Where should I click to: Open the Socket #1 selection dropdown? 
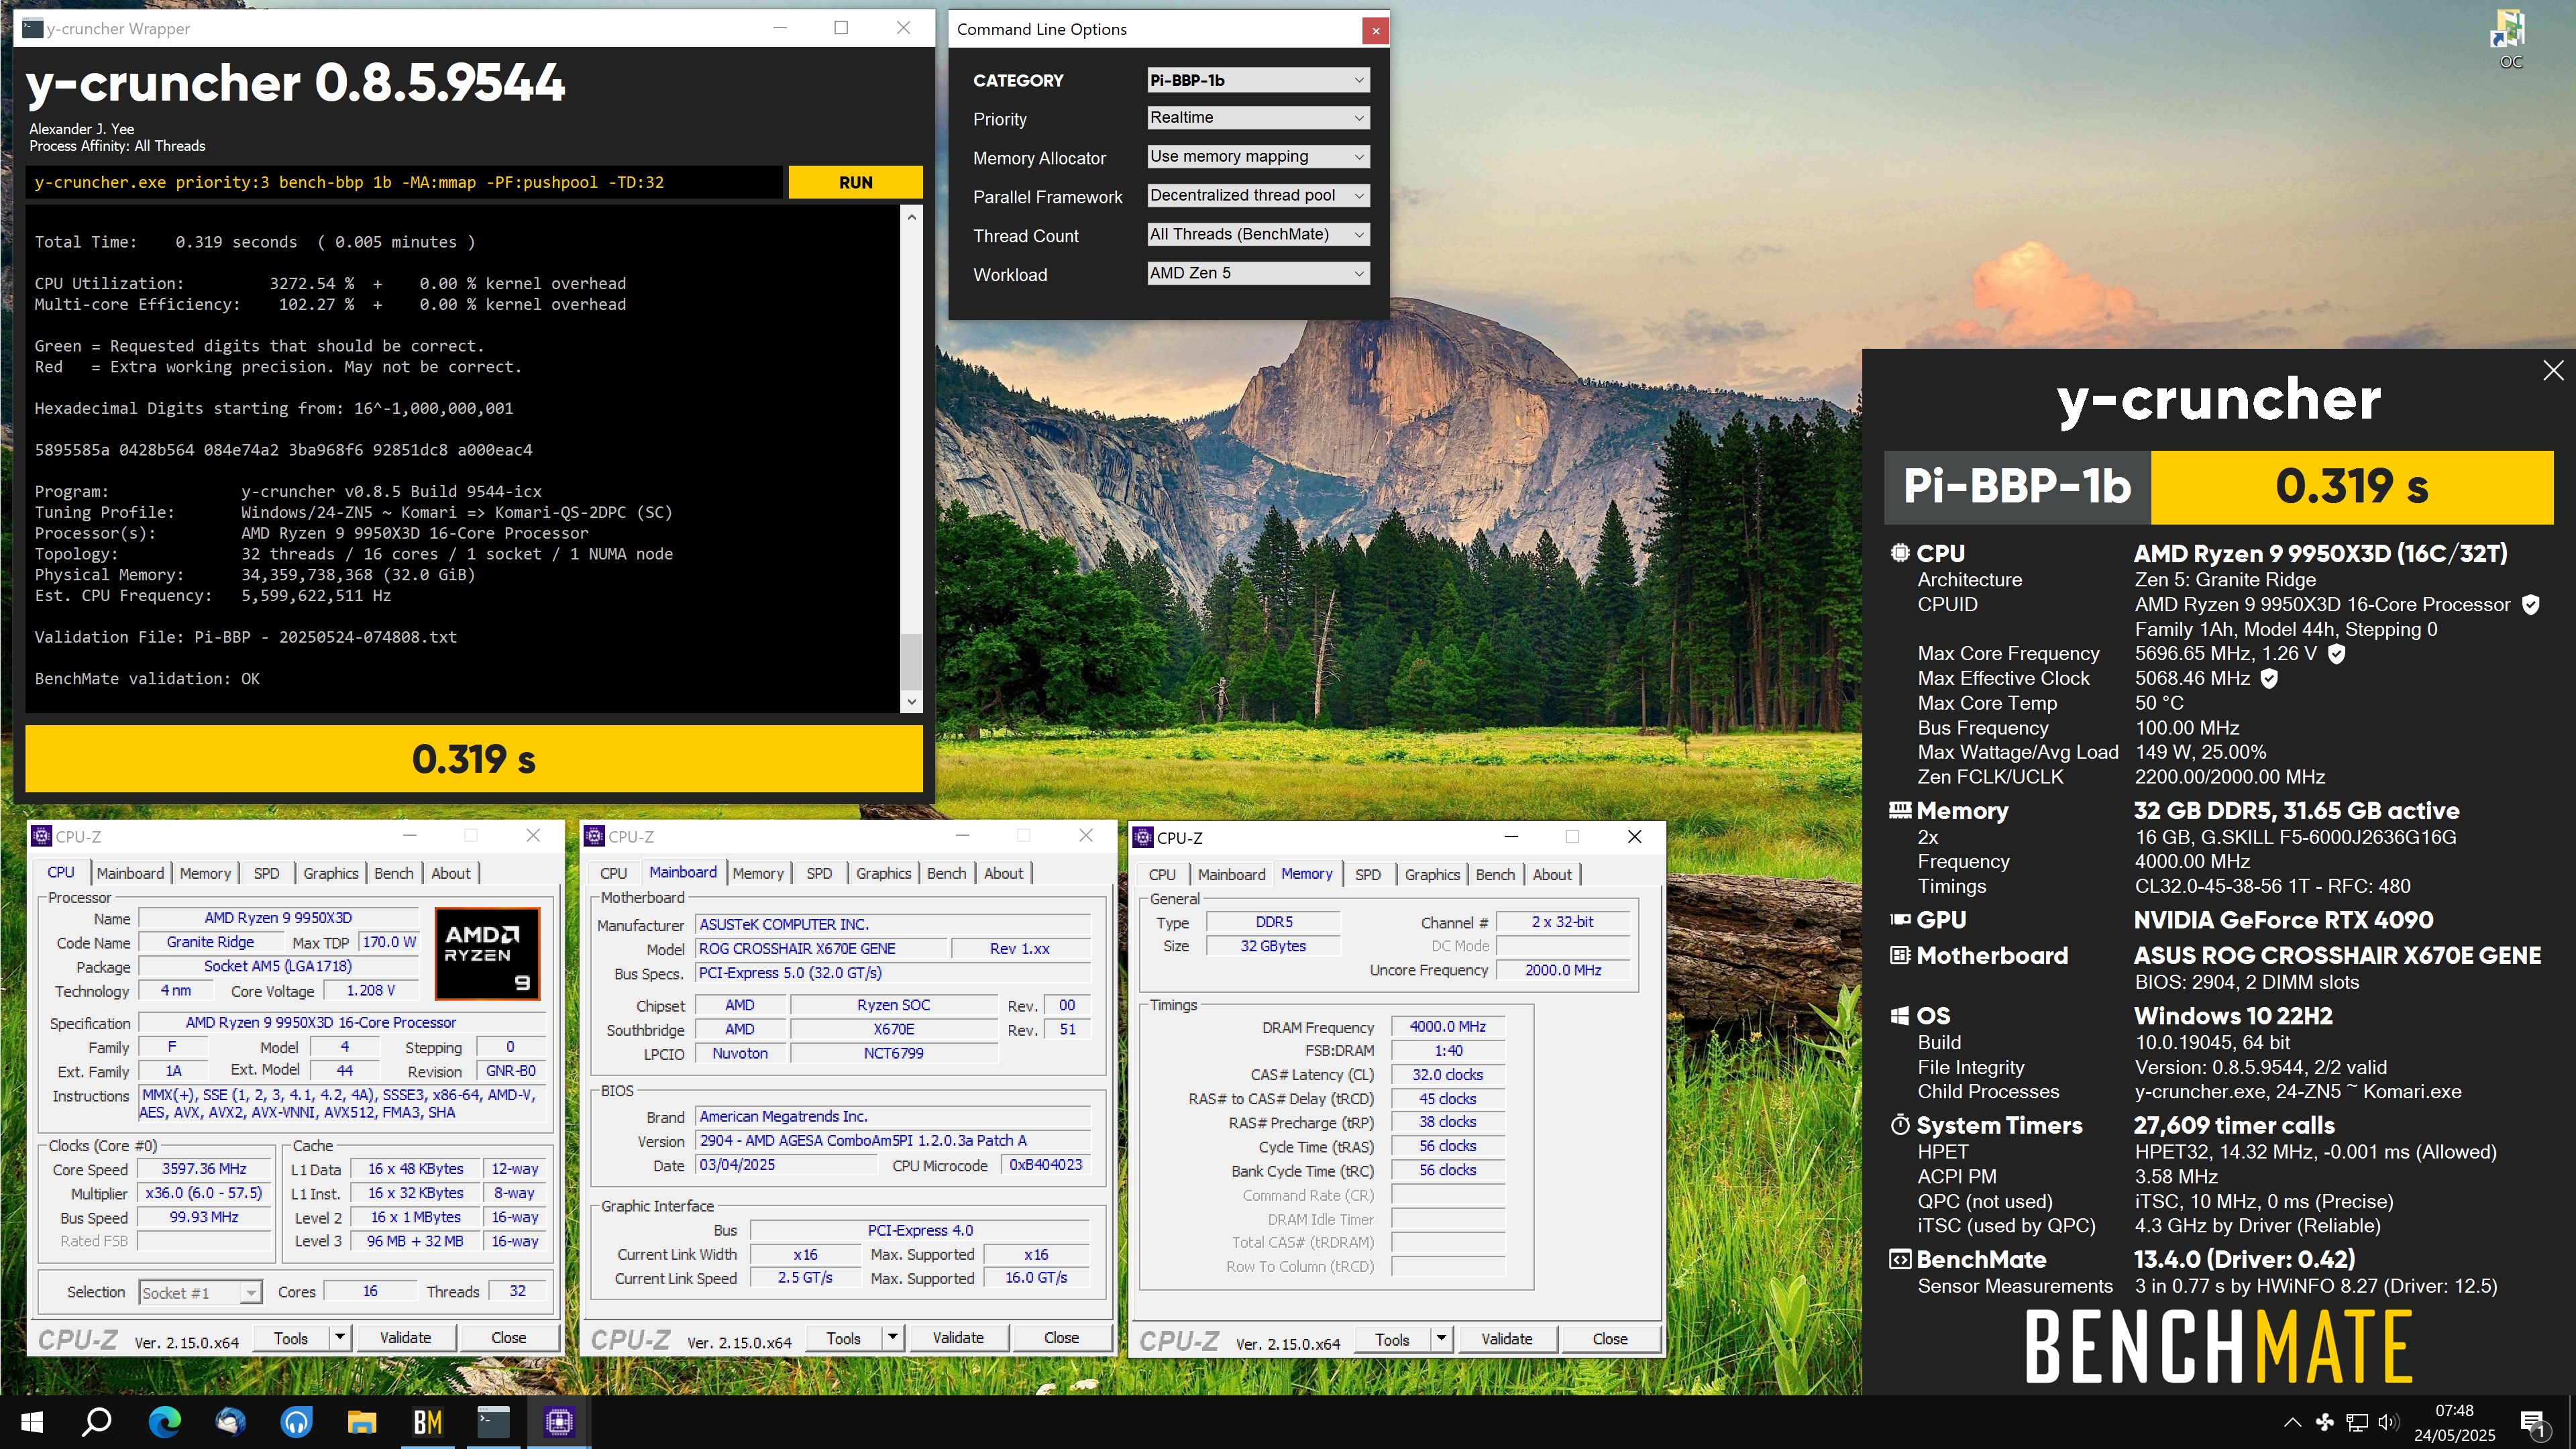(200, 1292)
